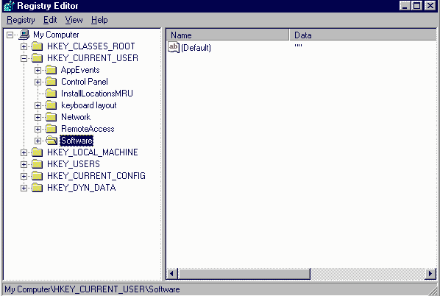
Task: Maximize the Registry Editor window
Action: (417, 6)
